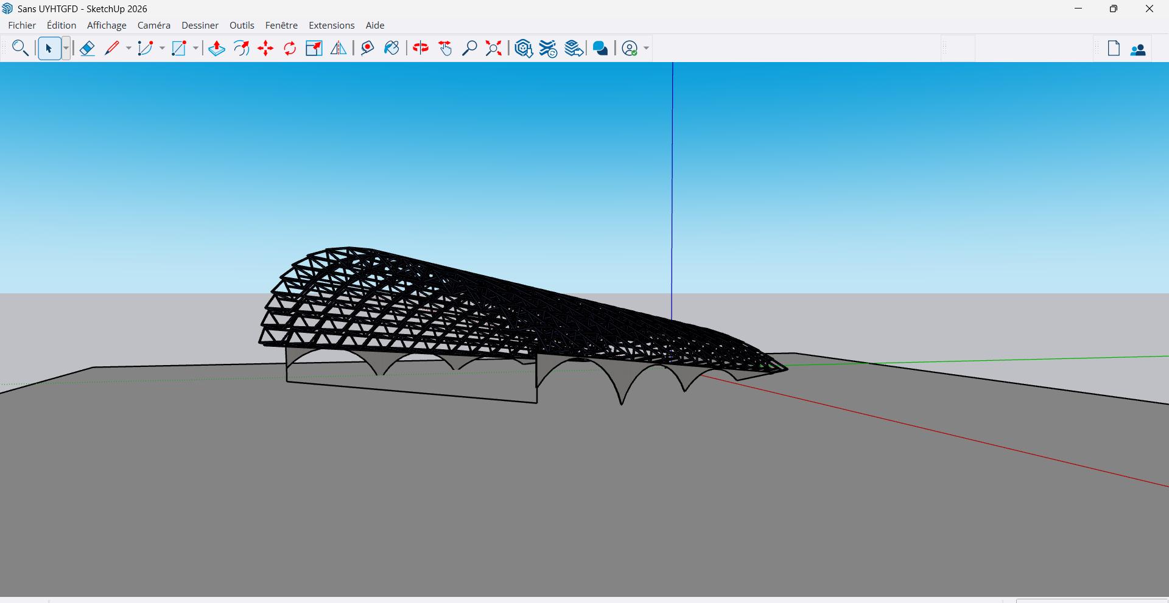Pick the Push/Pull tool
This screenshot has width=1169, height=603.
pyautogui.click(x=217, y=49)
